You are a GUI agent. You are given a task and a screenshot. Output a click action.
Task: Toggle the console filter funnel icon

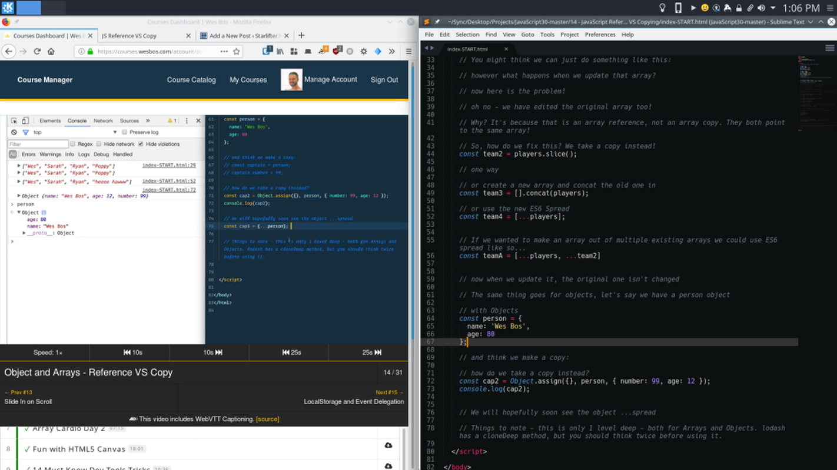[25, 132]
